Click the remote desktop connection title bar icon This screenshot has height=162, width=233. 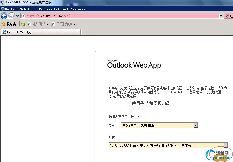(2, 2)
